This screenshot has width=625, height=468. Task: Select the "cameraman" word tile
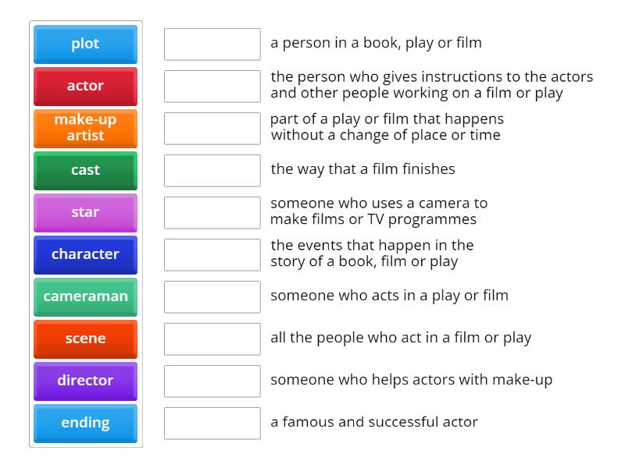pyautogui.click(x=85, y=296)
